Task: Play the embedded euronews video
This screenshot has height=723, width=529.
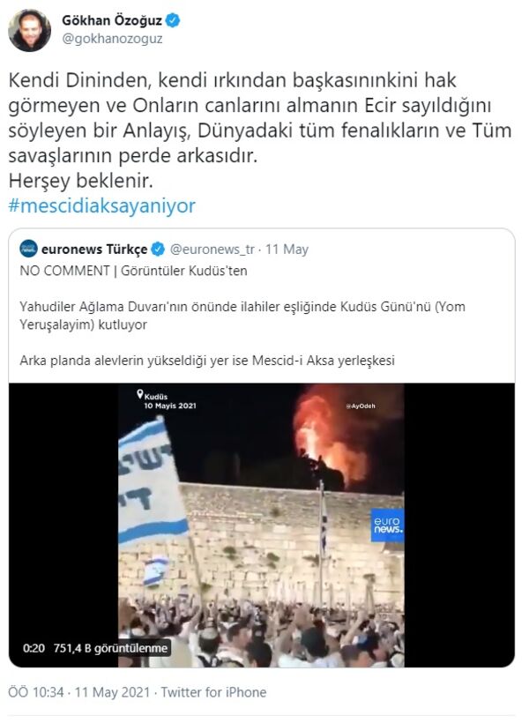Action: coord(262,525)
